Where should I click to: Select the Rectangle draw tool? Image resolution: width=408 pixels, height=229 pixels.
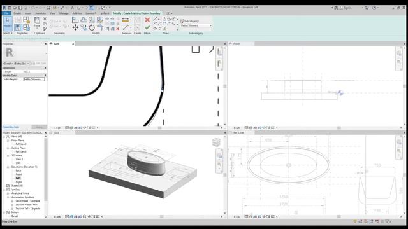tap(160, 19)
